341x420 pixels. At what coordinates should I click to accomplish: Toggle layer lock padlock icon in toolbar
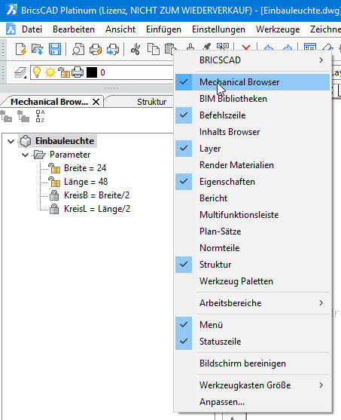click(x=64, y=72)
